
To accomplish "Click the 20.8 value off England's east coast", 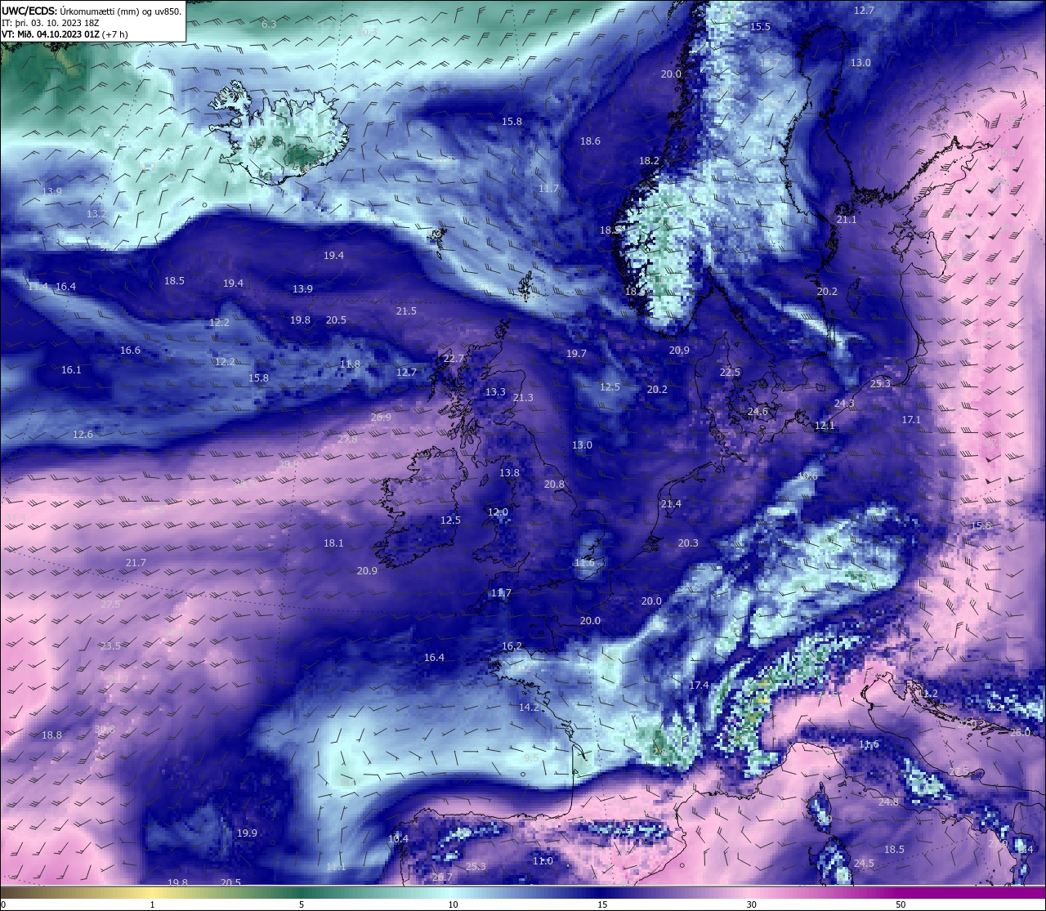I will (x=554, y=485).
